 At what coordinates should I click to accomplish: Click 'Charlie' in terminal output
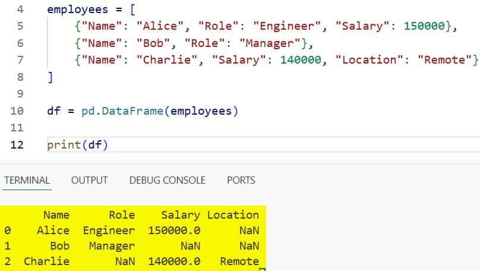(x=46, y=261)
